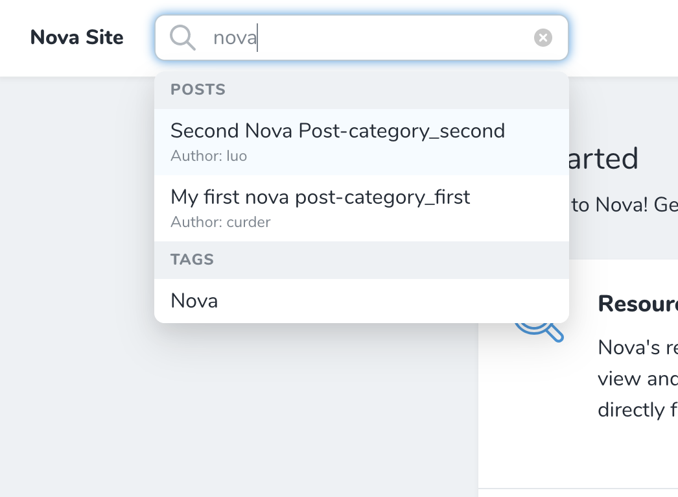Screen dimensions: 678x497
Task: Click the TAGS group header in results
Action: 192,260
